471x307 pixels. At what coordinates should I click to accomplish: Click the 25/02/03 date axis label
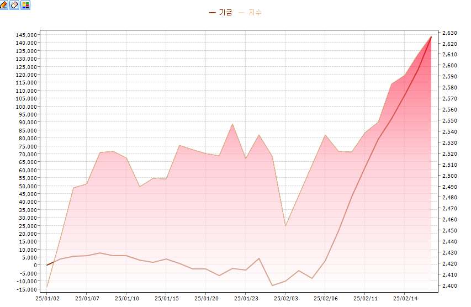285,298
